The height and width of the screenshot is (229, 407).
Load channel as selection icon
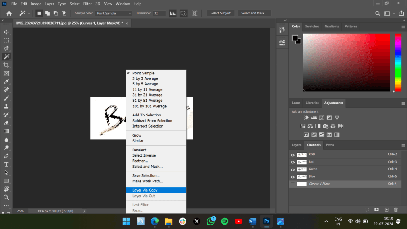[367, 210]
